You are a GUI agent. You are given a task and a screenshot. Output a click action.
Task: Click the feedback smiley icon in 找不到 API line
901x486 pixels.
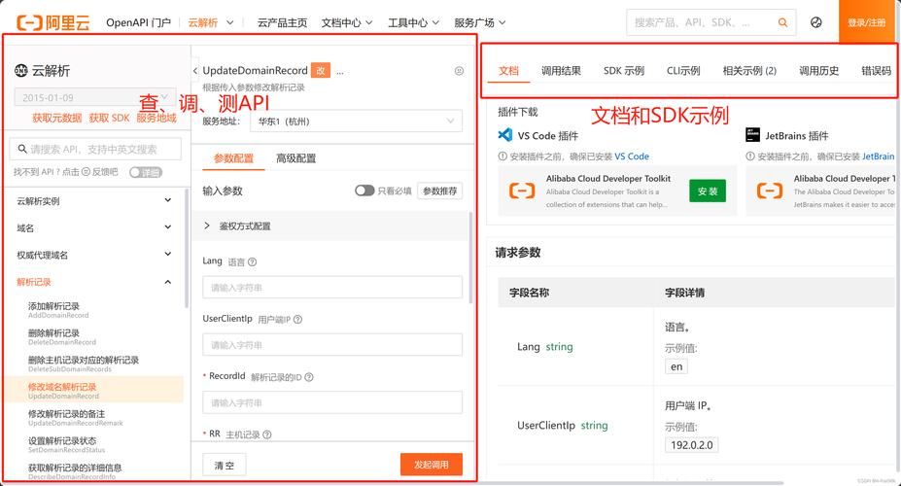pos(86,172)
